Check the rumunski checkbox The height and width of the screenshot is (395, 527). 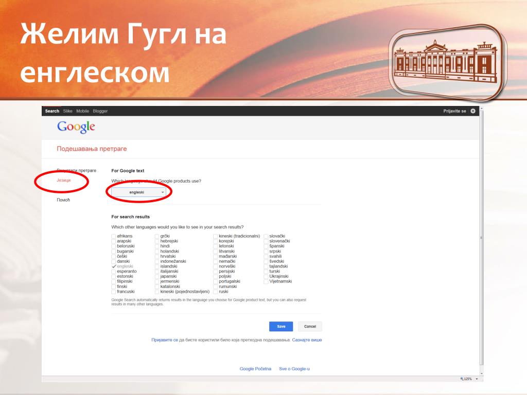[x=216, y=286]
